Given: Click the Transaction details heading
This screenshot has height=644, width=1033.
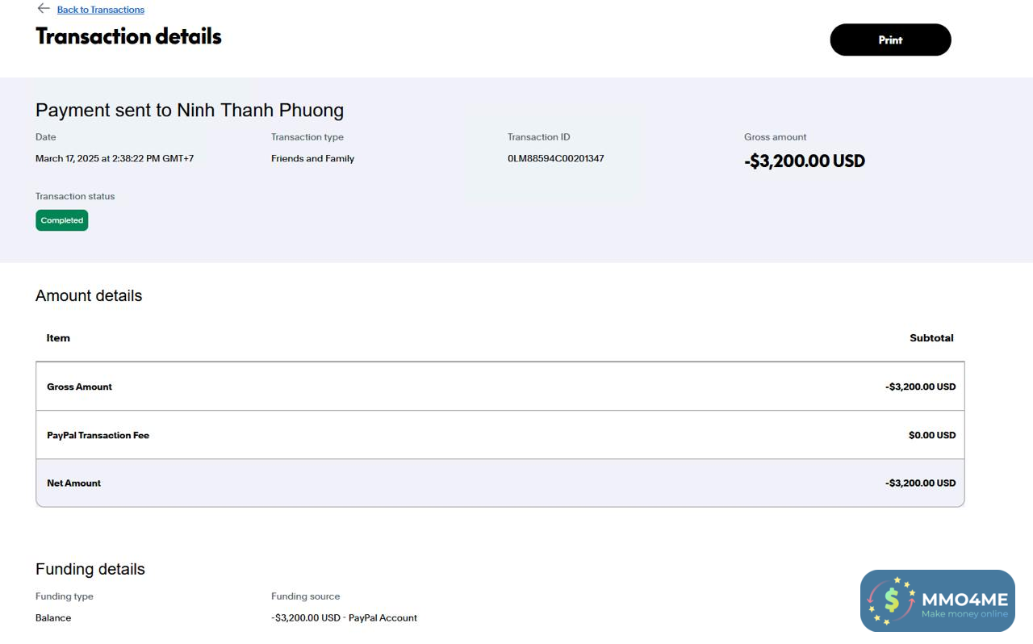Looking at the screenshot, I should coord(128,36).
